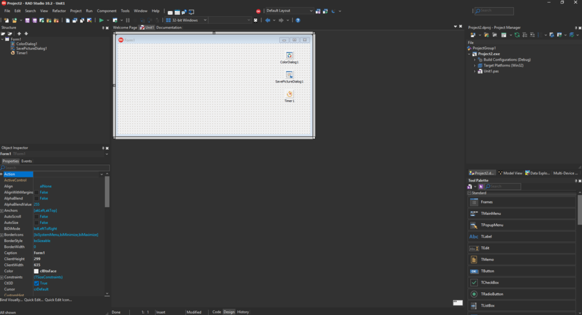Click the IDE search box at top right
This screenshot has width=582, height=315.
click(x=494, y=11)
